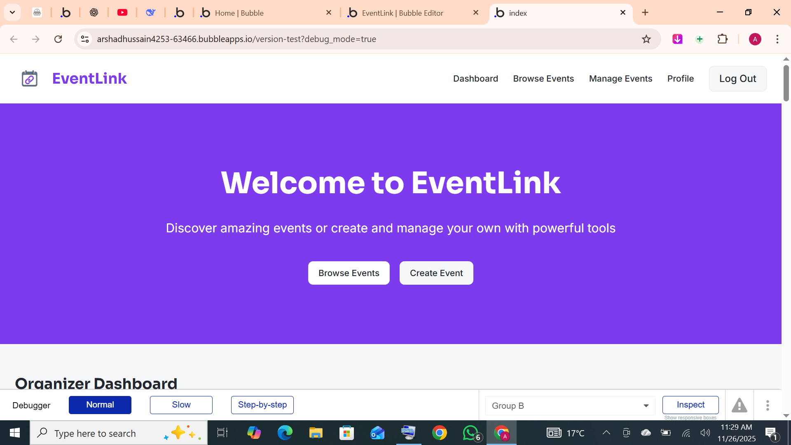The width and height of the screenshot is (791, 445).
Task: Show hidden system tray icons
Action: tap(606, 433)
